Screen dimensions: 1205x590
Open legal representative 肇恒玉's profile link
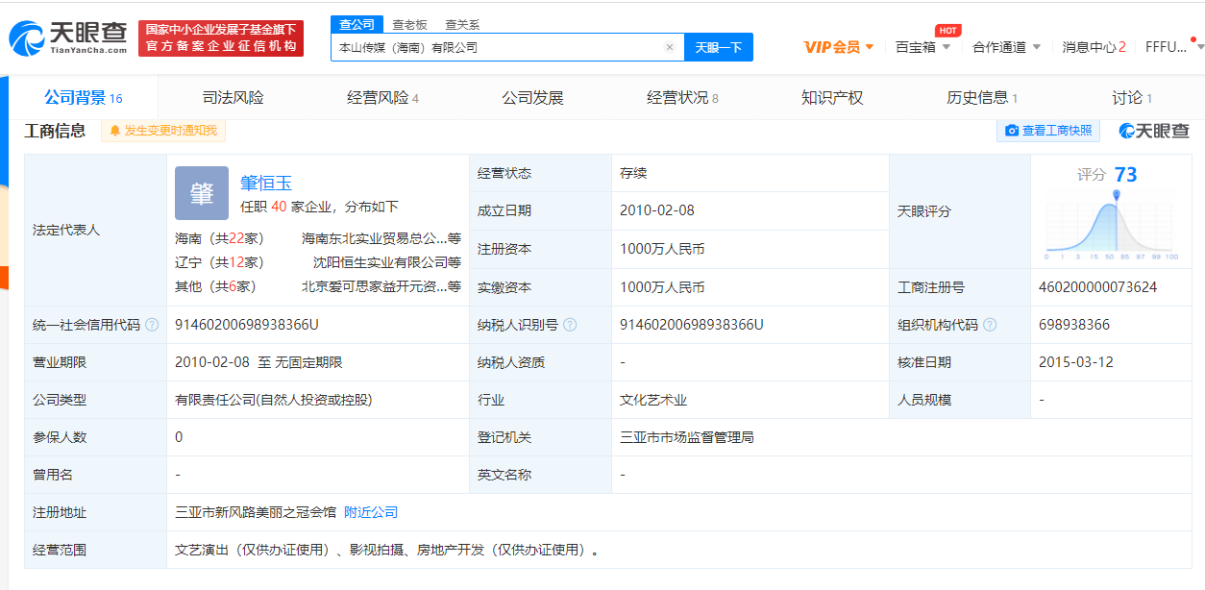(266, 183)
